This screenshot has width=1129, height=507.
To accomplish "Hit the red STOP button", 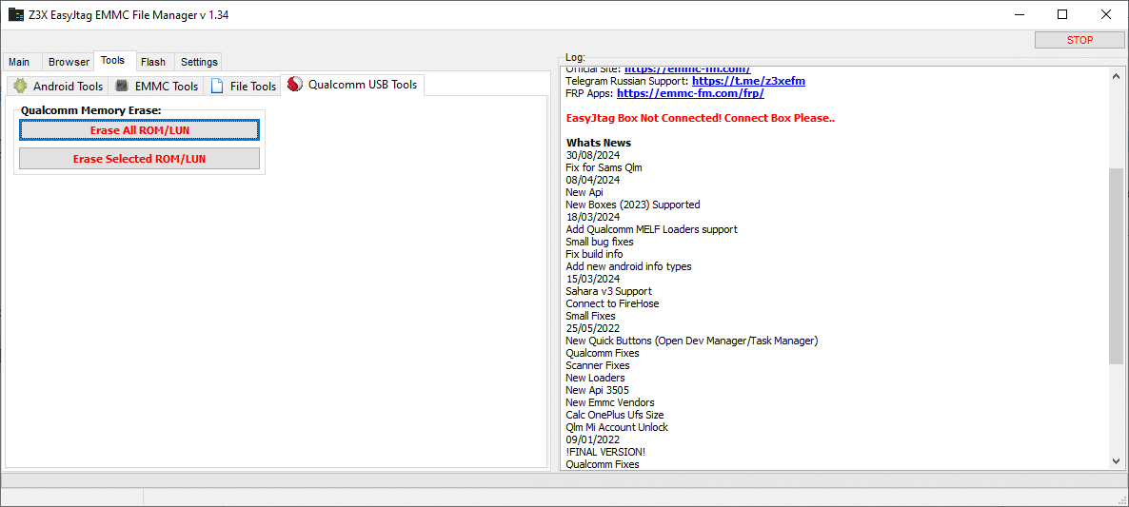I will (1079, 40).
